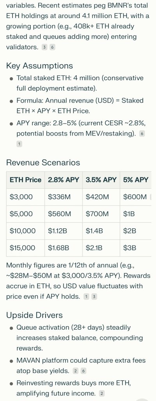Open citation 6 after 'atop base yields'
Screen dimensions: 156x401
(83, 371)
